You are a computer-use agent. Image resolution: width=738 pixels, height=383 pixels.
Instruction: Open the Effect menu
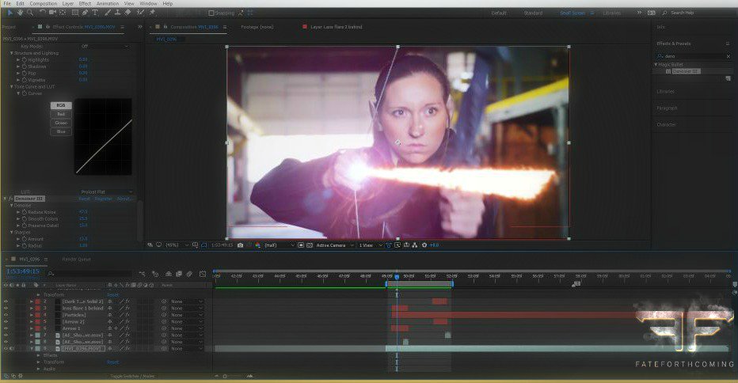(x=85, y=3)
